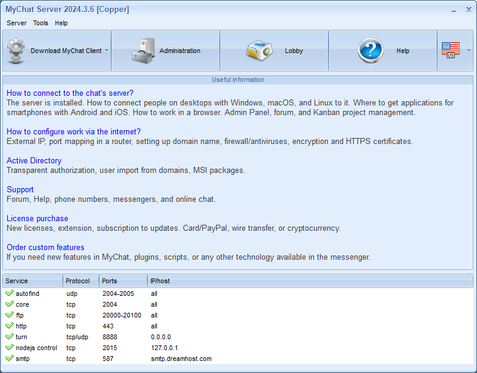
Task: Click the green checkmark beside turn
Action: (x=10, y=337)
